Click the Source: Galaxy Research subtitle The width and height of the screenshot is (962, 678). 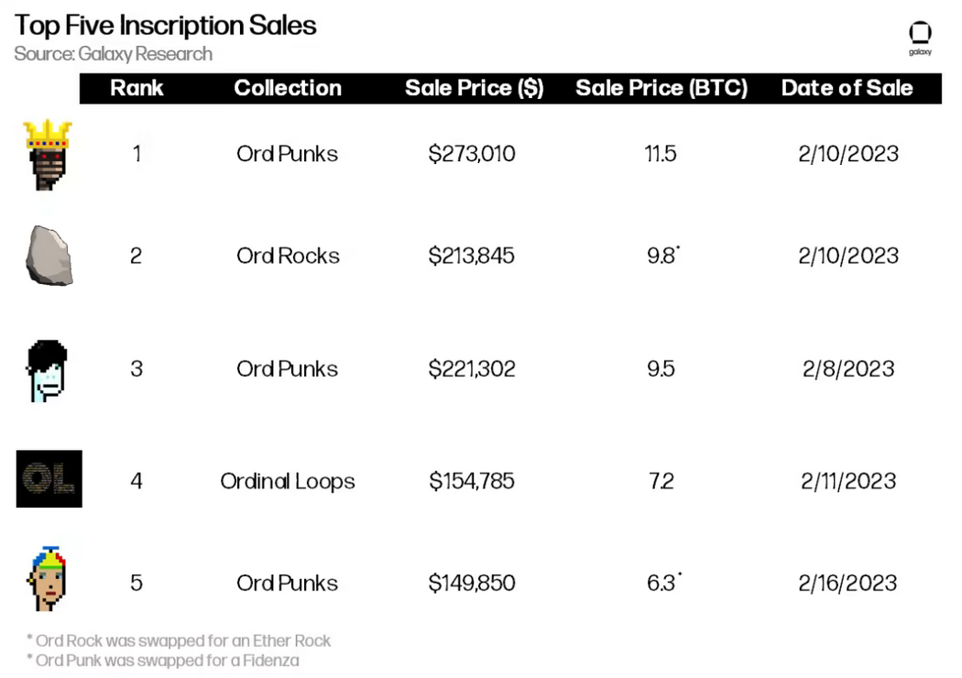pyautogui.click(x=113, y=54)
